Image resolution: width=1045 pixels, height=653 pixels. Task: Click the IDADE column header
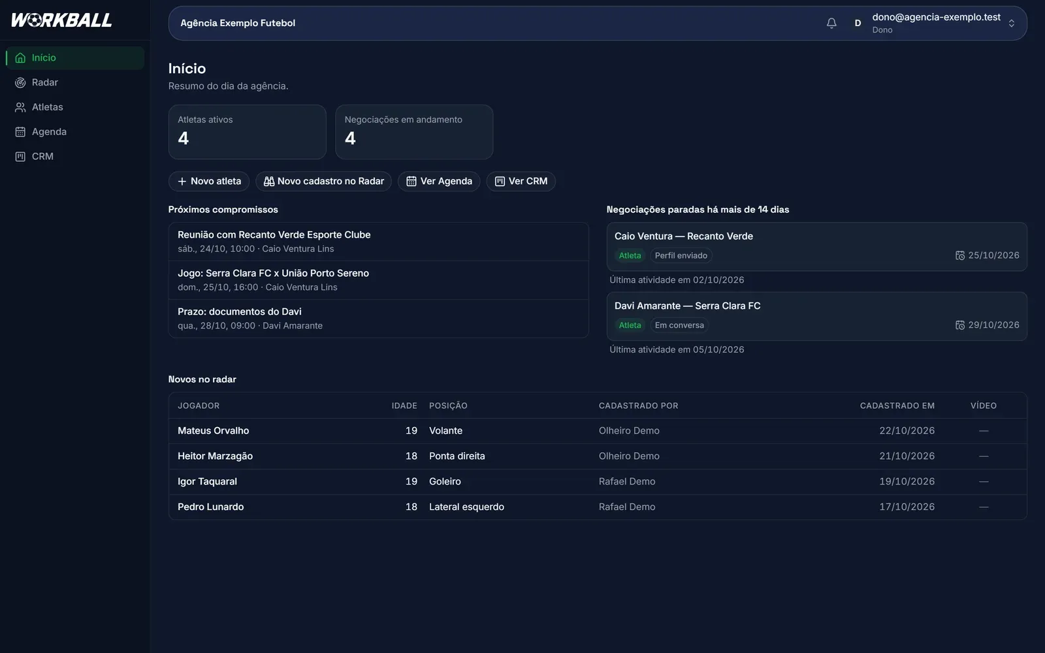coord(404,406)
